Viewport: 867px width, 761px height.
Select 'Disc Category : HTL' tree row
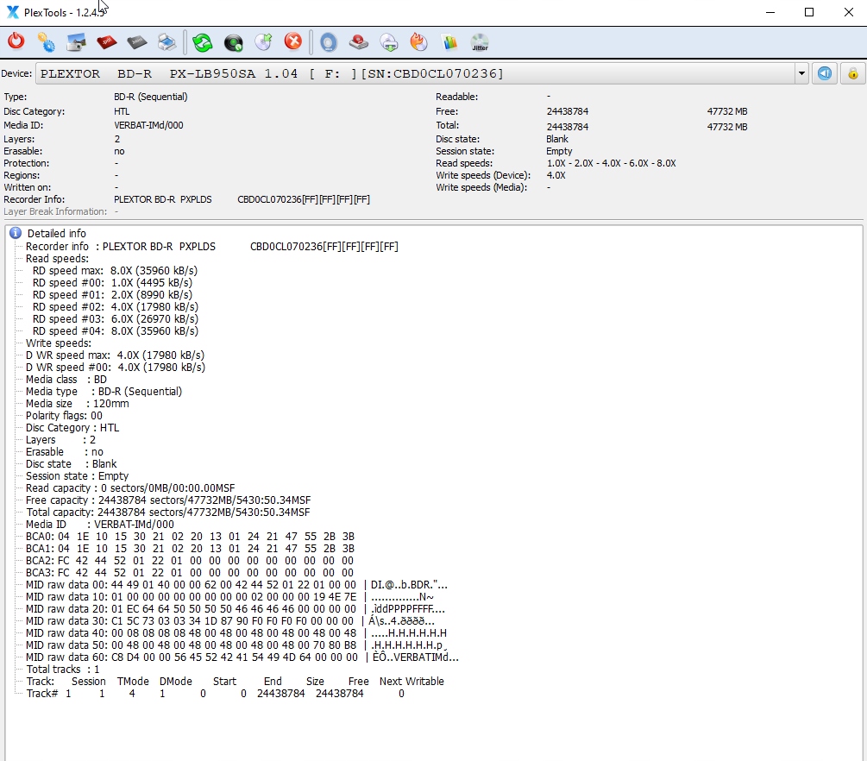pos(72,428)
